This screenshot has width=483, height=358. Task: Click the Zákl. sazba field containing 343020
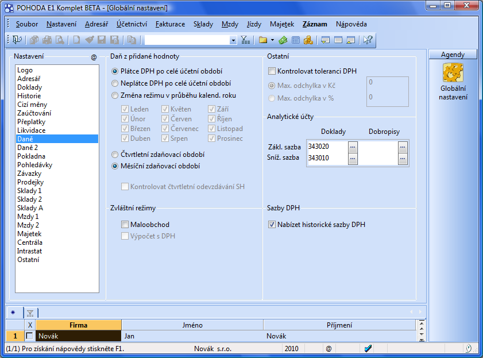pyautogui.click(x=328, y=147)
